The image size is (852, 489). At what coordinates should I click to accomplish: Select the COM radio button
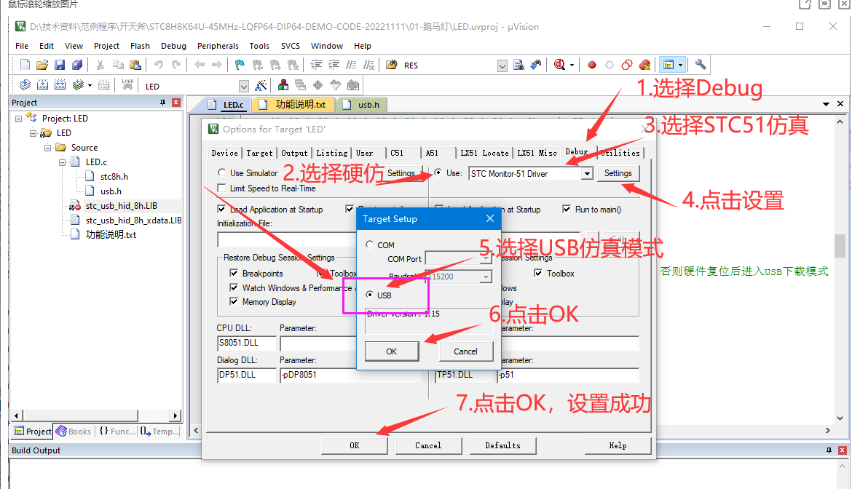[370, 244]
